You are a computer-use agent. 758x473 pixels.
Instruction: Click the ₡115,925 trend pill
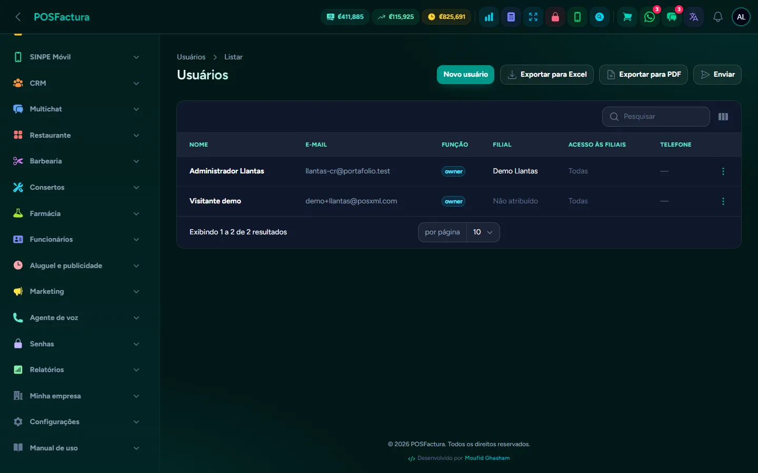click(396, 17)
